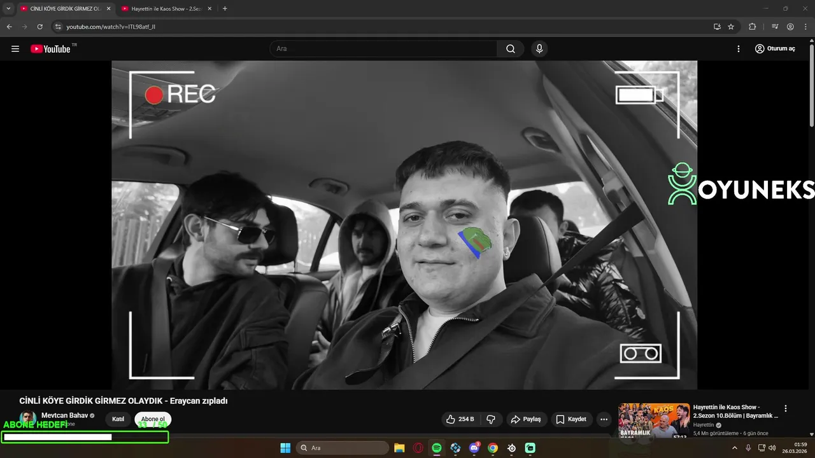The image size is (815, 458).
Task: Go back with browser back arrow
Action: [x=9, y=27]
